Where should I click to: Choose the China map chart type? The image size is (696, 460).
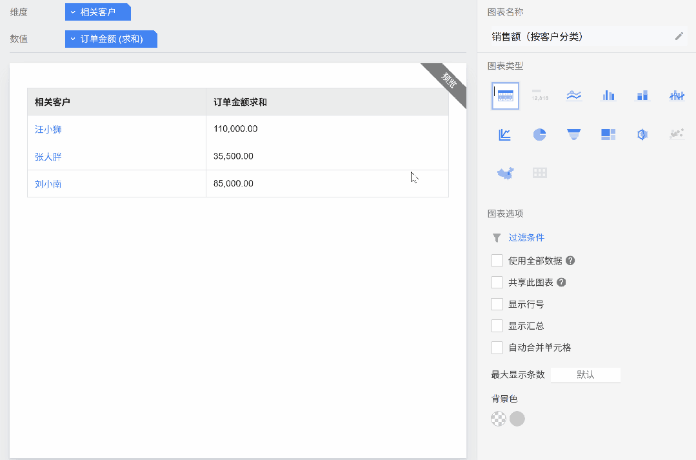tap(505, 173)
